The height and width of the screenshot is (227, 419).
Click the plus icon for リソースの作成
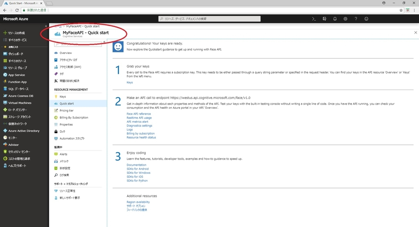pyautogui.click(x=5, y=33)
